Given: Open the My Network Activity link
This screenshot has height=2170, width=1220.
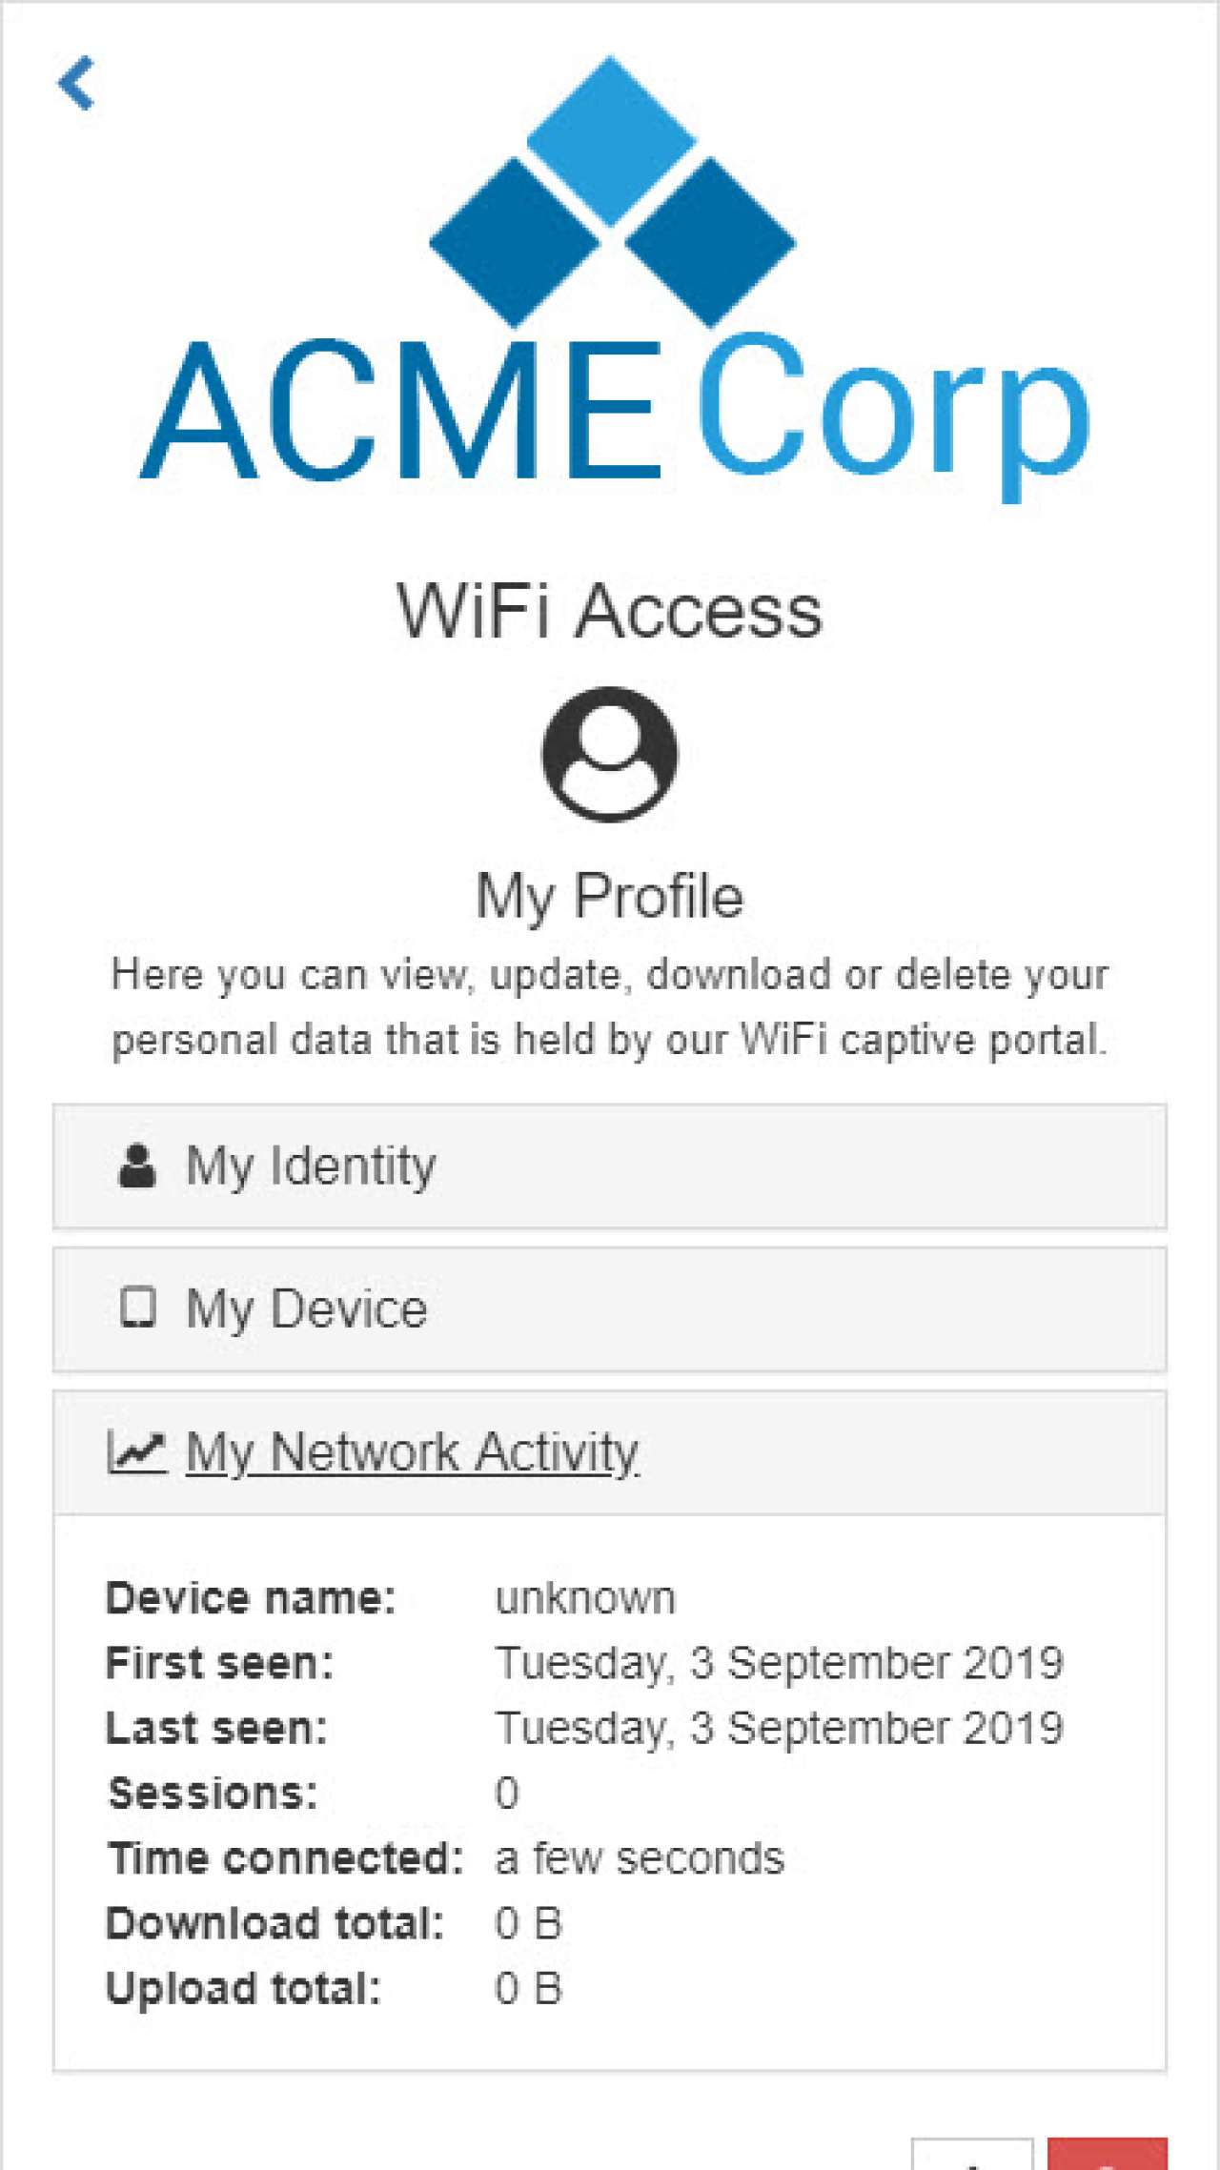Looking at the screenshot, I should (410, 1451).
